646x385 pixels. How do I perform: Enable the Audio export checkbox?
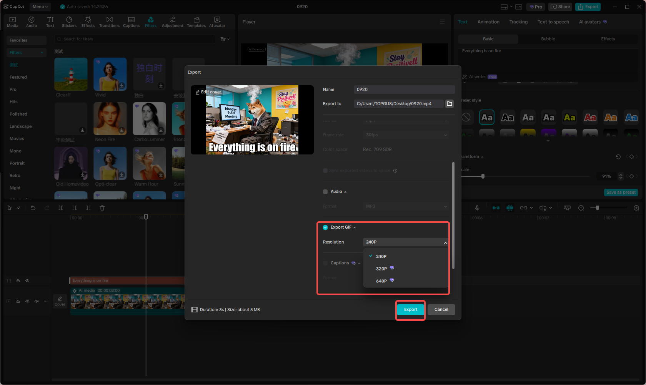(x=325, y=192)
